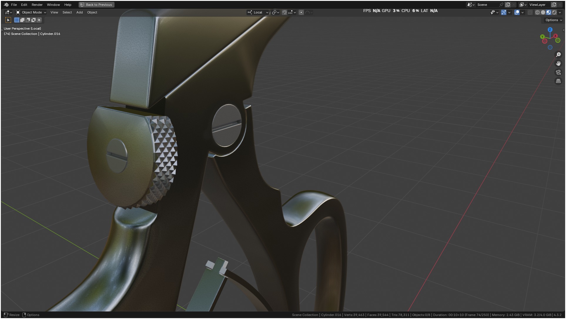Click the zoom magnifier viewport icon
This screenshot has height=319, width=566.
558,55
